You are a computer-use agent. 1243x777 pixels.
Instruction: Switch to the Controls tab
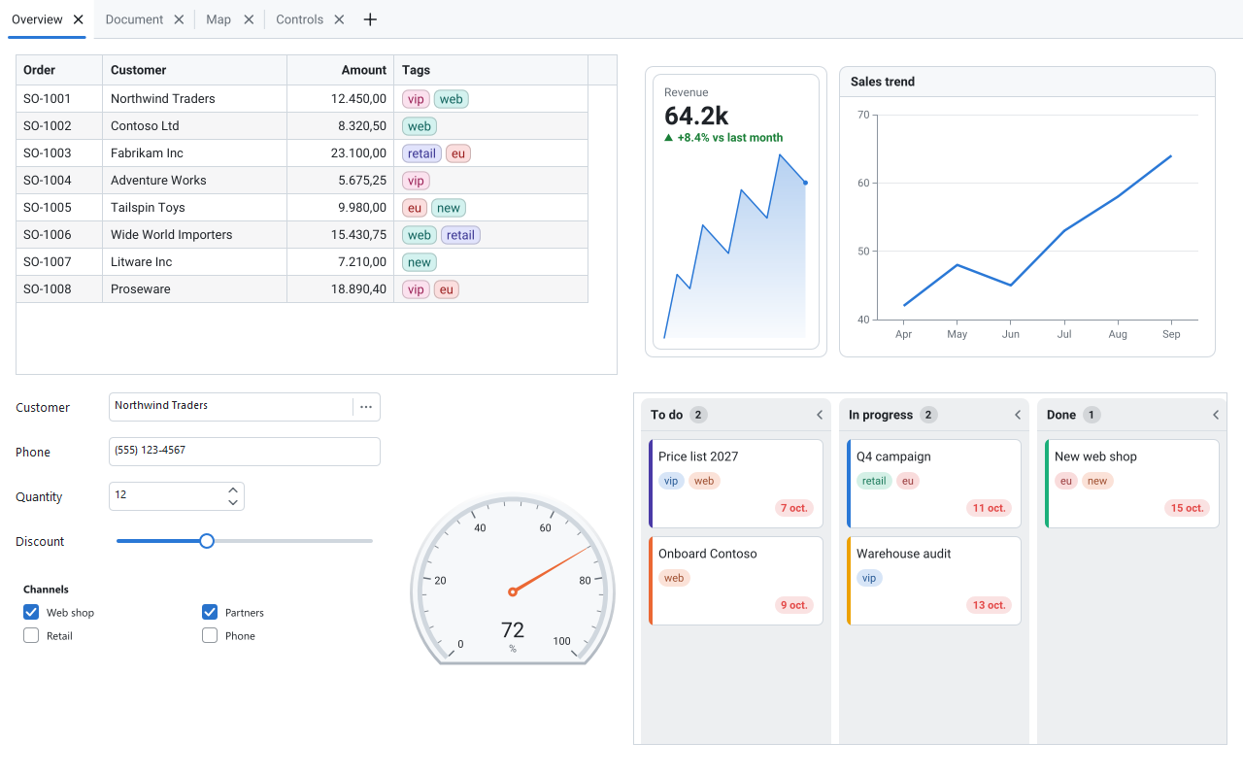tap(299, 19)
